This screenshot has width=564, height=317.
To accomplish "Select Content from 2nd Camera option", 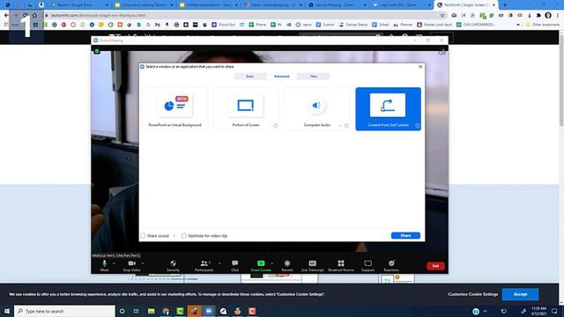I will (388, 109).
